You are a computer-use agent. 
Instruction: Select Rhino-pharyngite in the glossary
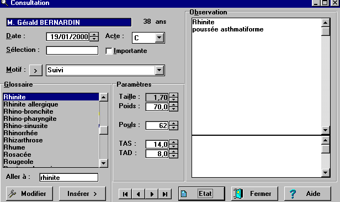tap(51, 119)
